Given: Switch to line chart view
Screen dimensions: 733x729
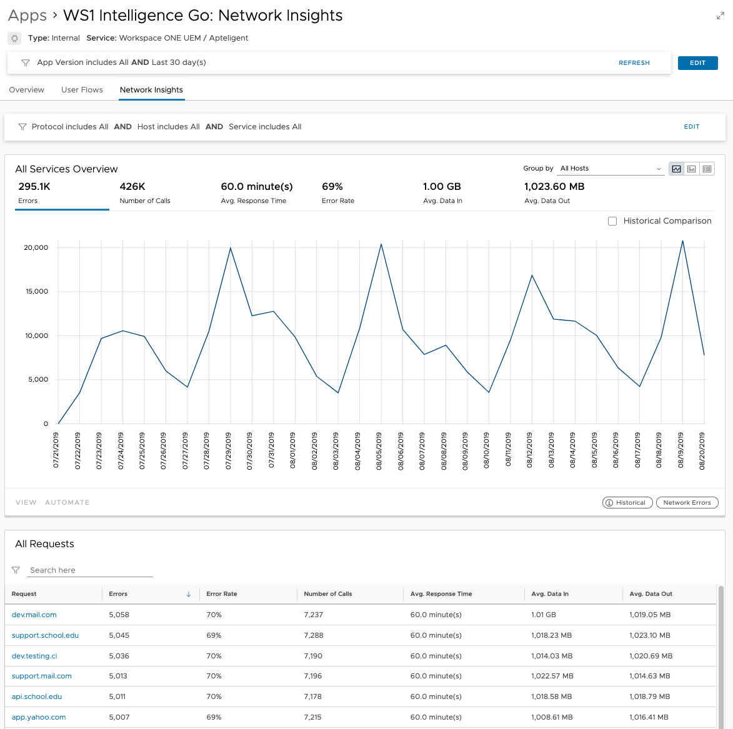Looking at the screenshot, I should (x=676, y=169).
